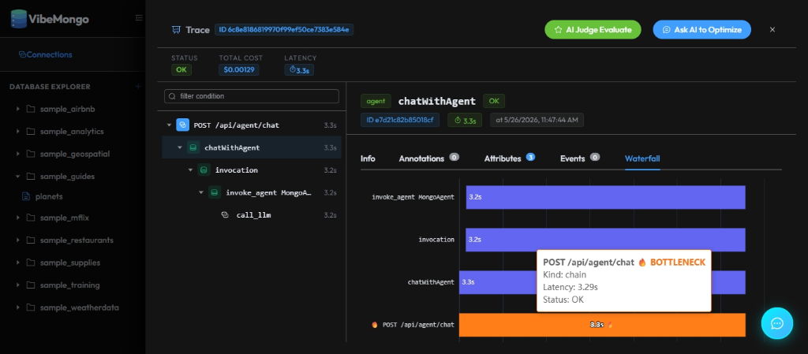The width and height of the screenshot is (808, 354).
Task: Click the orange POST /api/agent/chat waterfall bar
Action: (602, 325)
